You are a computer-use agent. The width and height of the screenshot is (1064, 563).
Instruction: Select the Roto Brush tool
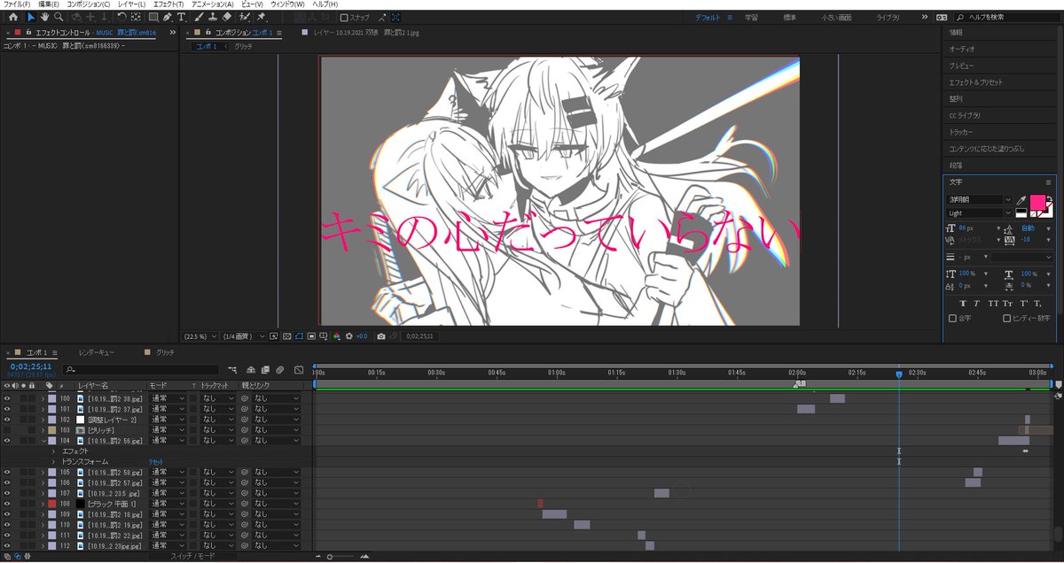(x=244, y=17)
